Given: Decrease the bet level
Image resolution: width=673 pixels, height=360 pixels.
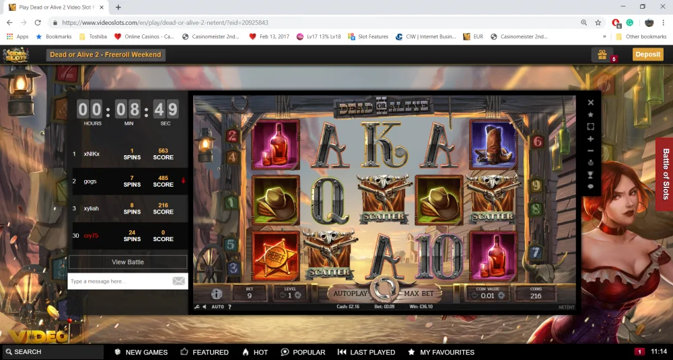Looking at the screenshot, I should click(x=283, y=296).
